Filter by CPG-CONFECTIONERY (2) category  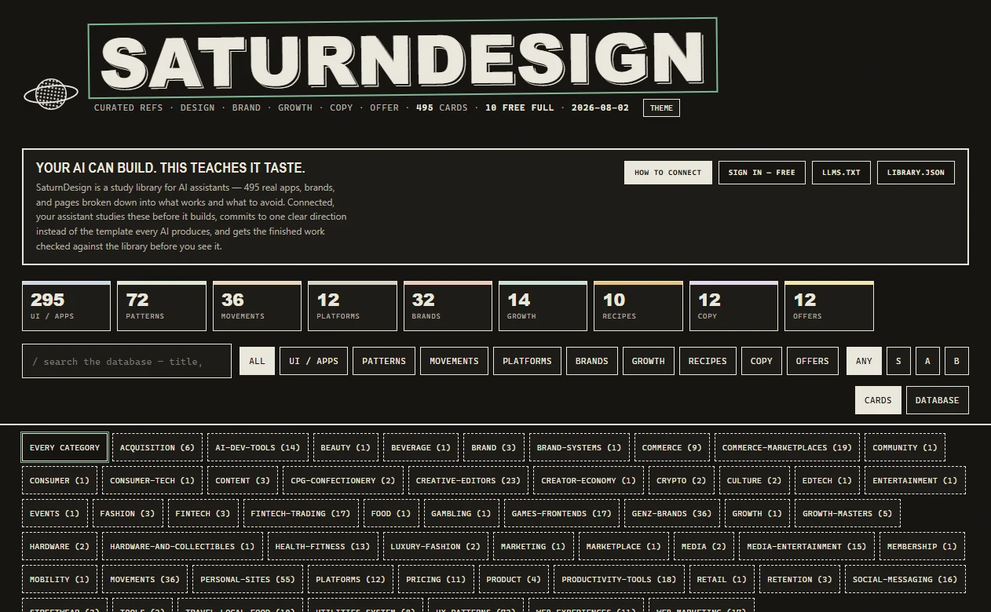343,480
